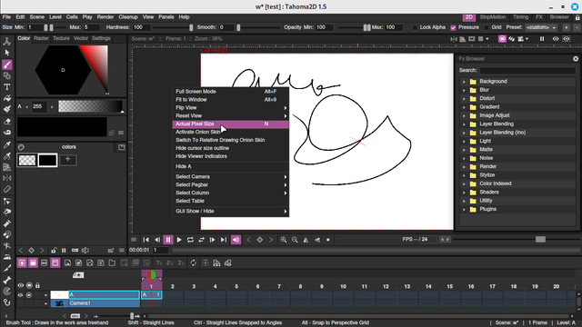Close the Fx Browser panel

click(576, 58)
